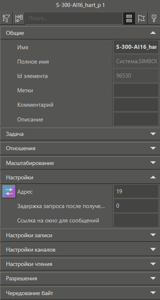Expand the Разрешения section
Screen dimensions: 160x300
tap(80, 278)
